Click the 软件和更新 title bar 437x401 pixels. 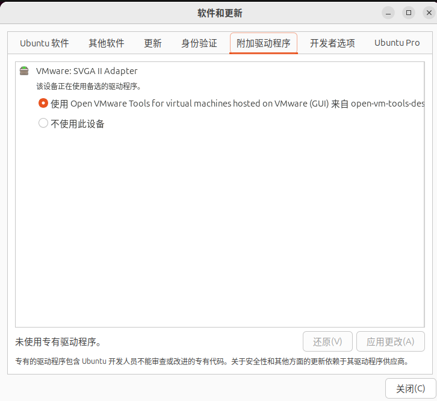point(220,13)
